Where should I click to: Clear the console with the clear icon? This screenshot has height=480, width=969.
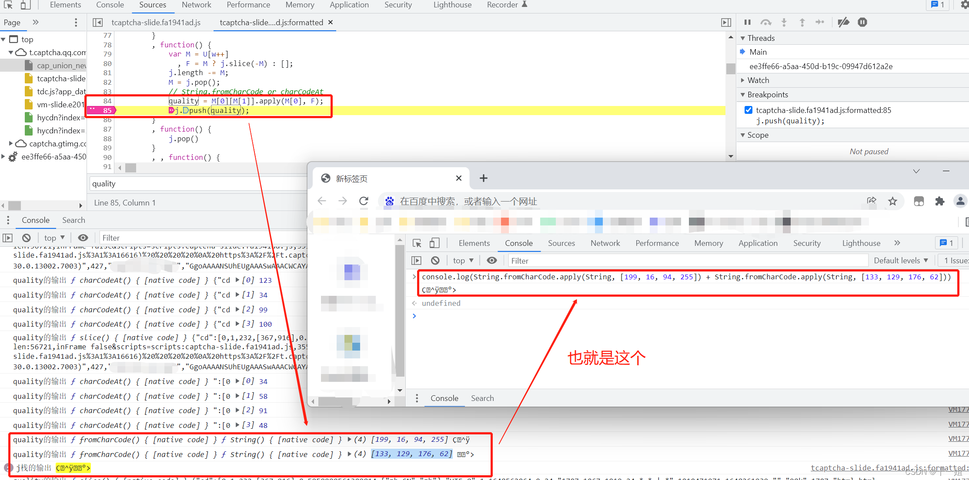click(27, 238)
